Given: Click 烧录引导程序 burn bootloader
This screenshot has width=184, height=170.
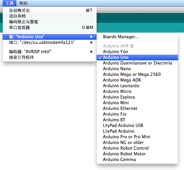Looking at the screenshot, I should (21, 57).
